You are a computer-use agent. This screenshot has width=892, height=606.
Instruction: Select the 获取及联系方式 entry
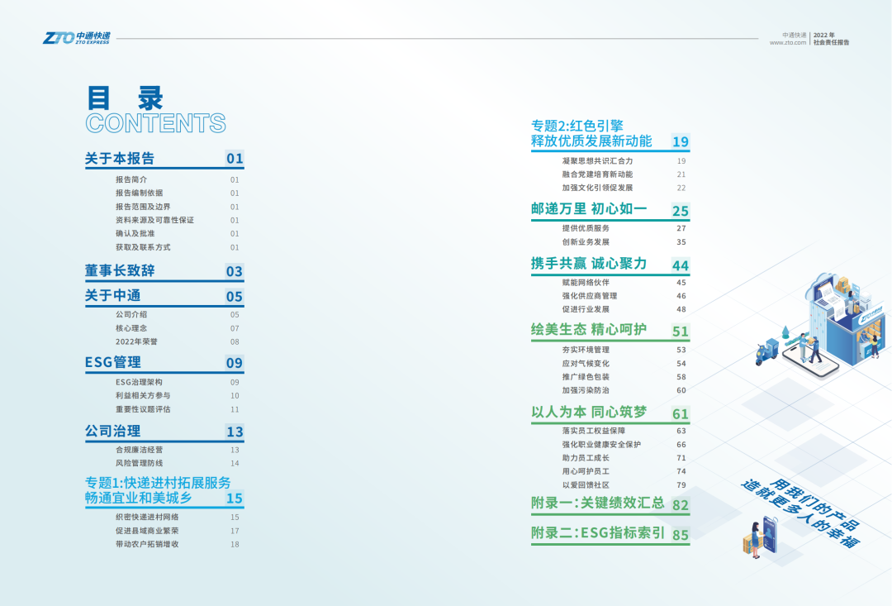(144, 247)
